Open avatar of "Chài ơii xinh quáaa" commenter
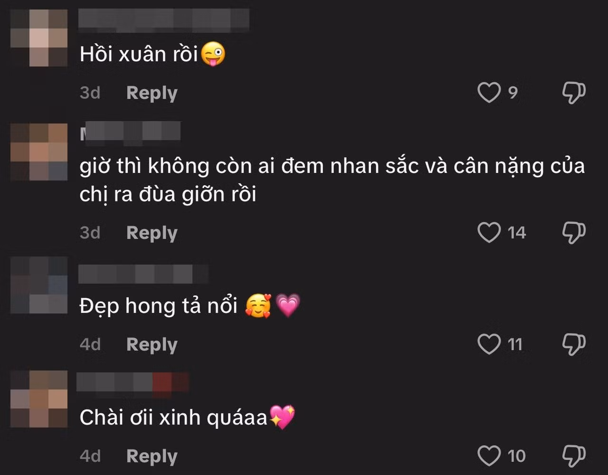 pyautogui.click(x=39, y=399)
